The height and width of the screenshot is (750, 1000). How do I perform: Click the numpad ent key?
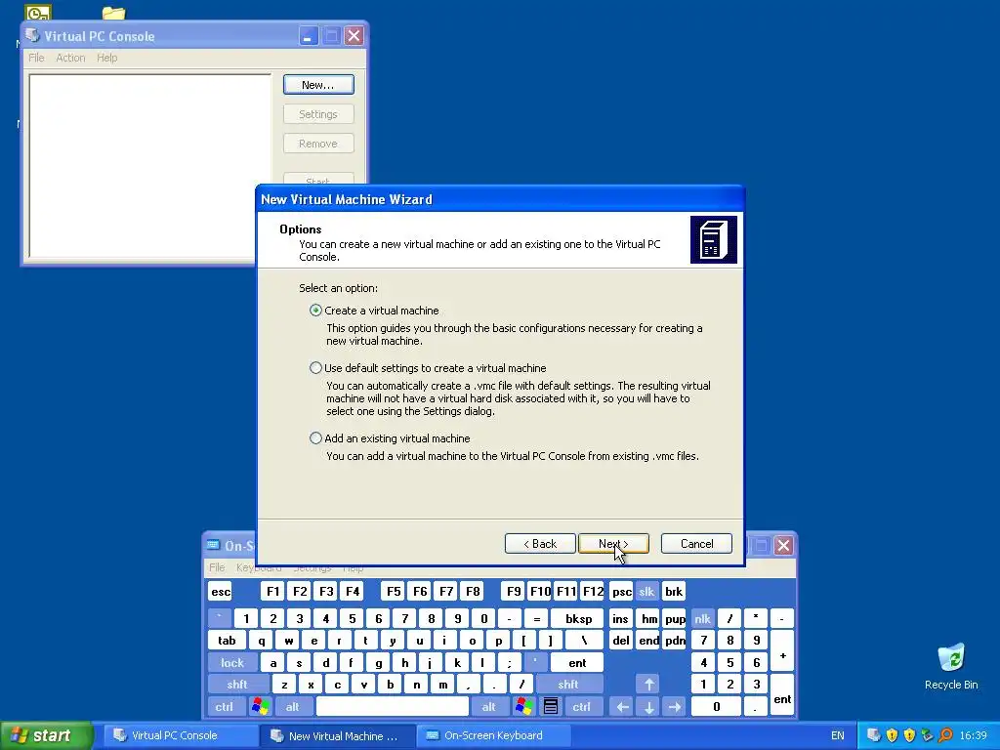click(782, 695)
